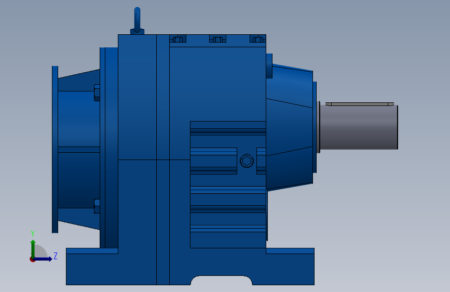Select the key on top of the output shaft
The height and width of the screenshot is (292, 450).
tap(360, 104)
